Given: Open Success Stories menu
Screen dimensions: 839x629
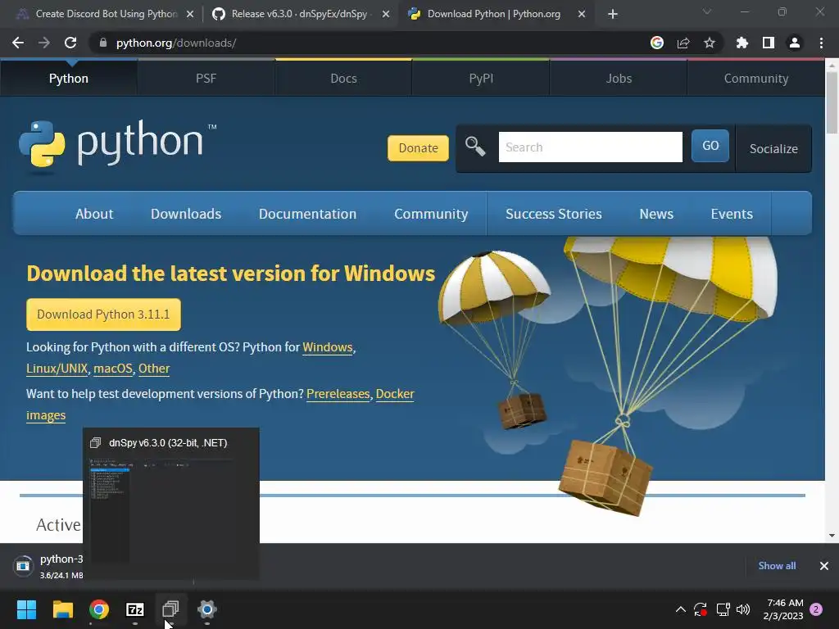Looking at the screenshot, I should tap(554, 214).
